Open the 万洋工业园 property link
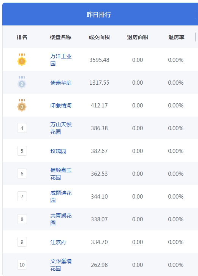The width and height of the screenshot is (198, 276). (x=61, y=60)
